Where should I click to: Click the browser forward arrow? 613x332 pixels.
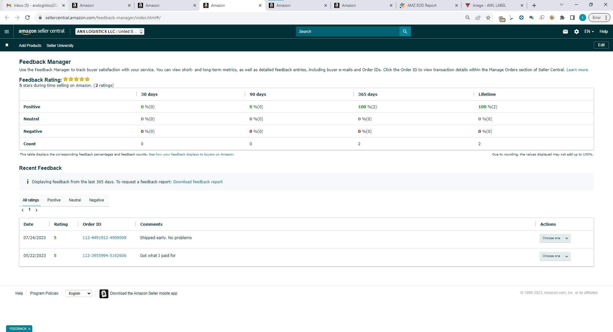tap(17, 18)
